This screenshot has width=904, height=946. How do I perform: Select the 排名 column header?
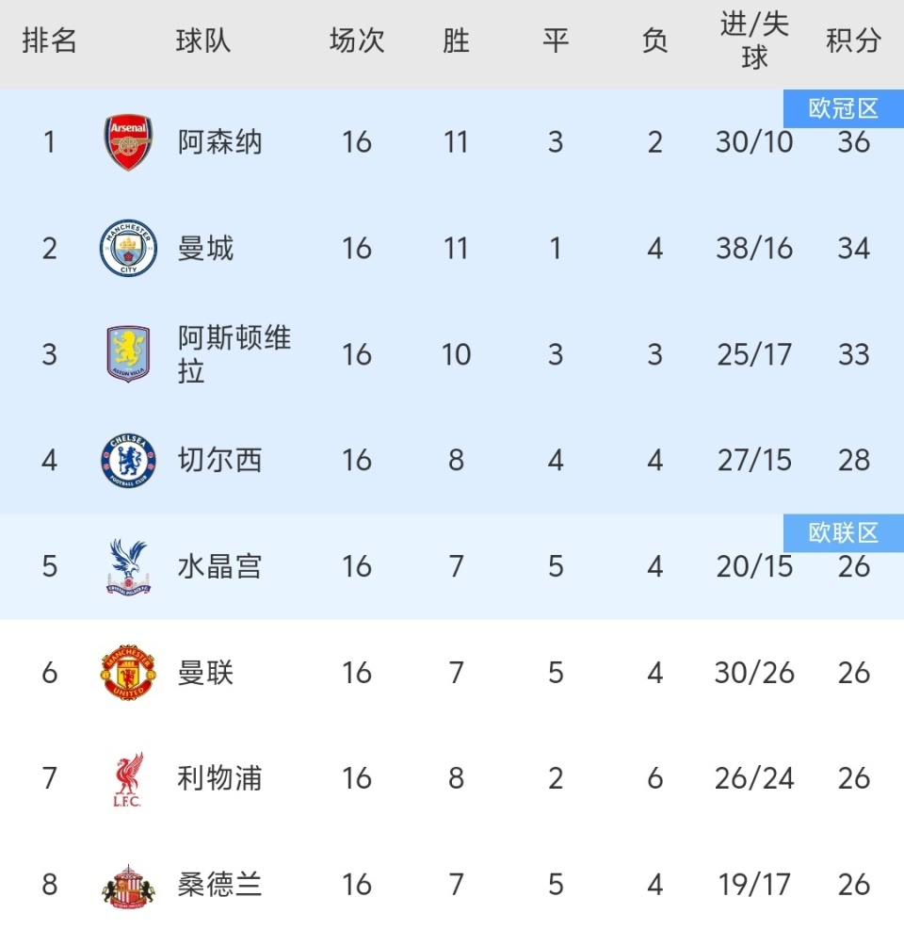(x=49, y=41)
